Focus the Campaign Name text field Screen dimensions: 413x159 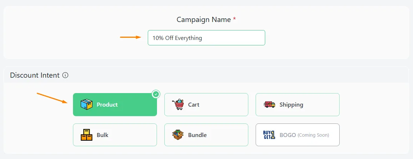pos(206,38)
